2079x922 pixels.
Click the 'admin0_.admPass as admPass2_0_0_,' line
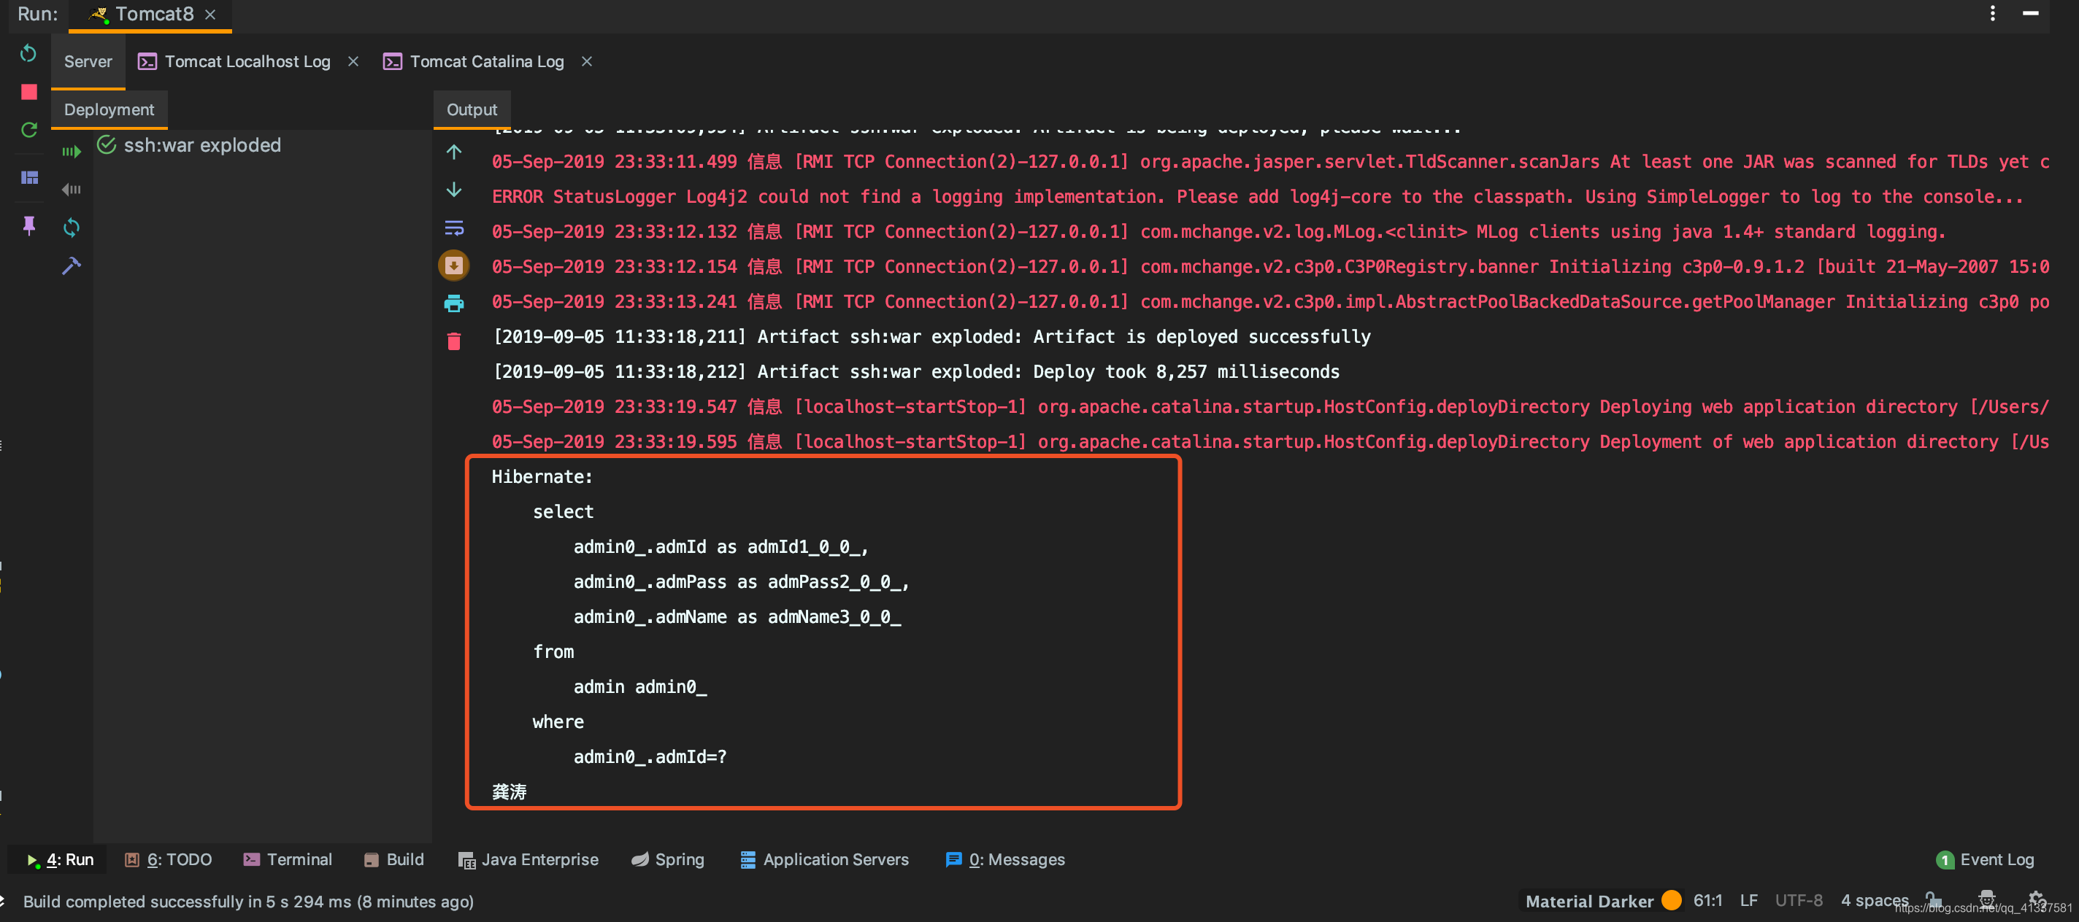click(742, 581)
